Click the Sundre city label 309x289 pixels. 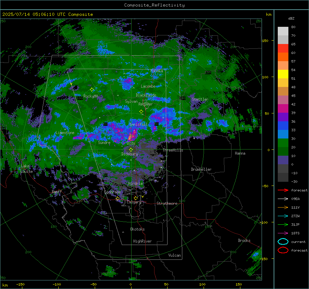[104, 143]
